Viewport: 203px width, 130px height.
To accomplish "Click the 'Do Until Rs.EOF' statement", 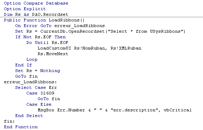I will (x=47, y=43).
